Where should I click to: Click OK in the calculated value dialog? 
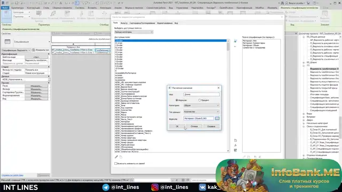(x=177, y=126)
